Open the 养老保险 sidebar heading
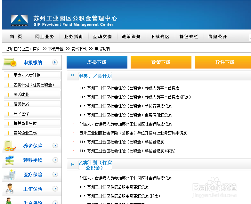The image size is (251, 204). coord(33,146)
